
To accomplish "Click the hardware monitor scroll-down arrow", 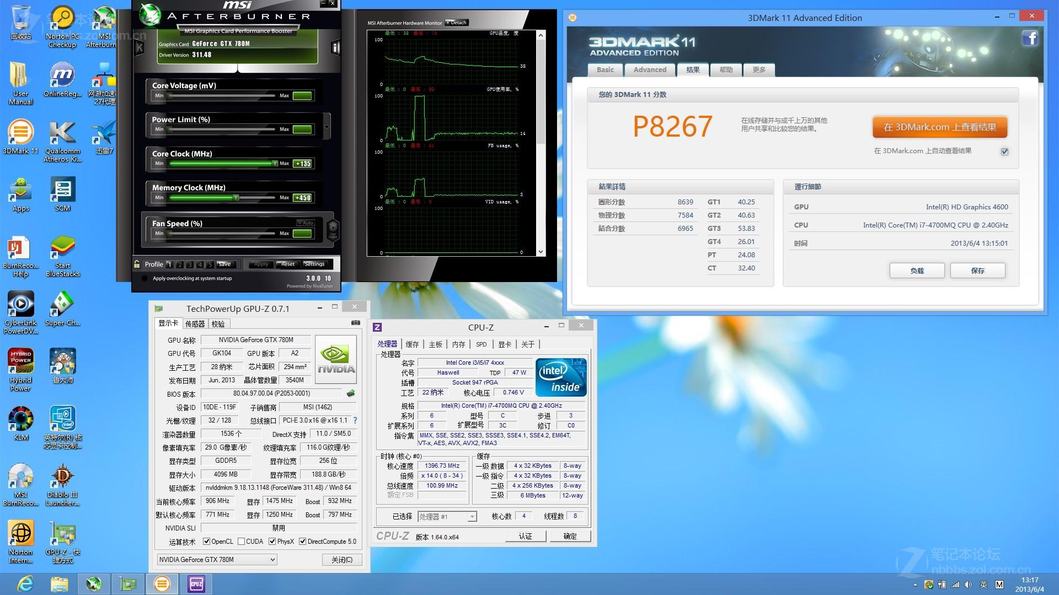I will pyautogui.click(x=541, y=252).
